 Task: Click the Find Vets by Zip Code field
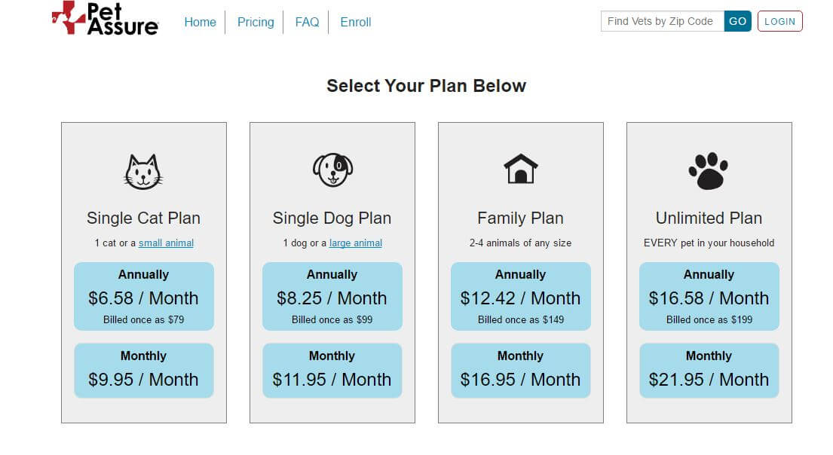click(x=662, y=21)
